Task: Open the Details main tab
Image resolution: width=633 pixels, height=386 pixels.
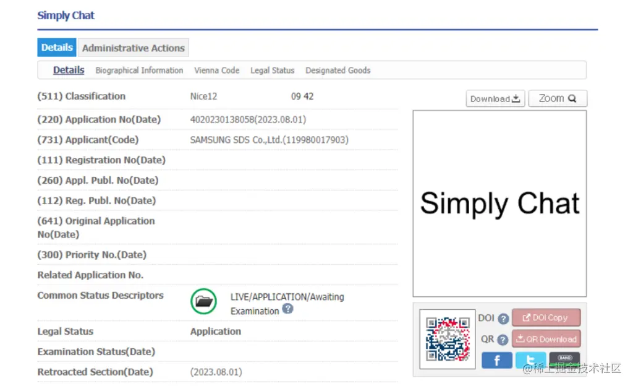Action: (56, 48)
